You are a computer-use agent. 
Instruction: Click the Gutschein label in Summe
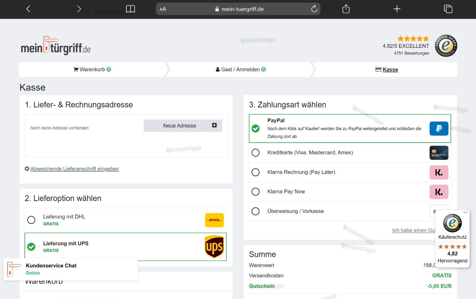[262, 286]
